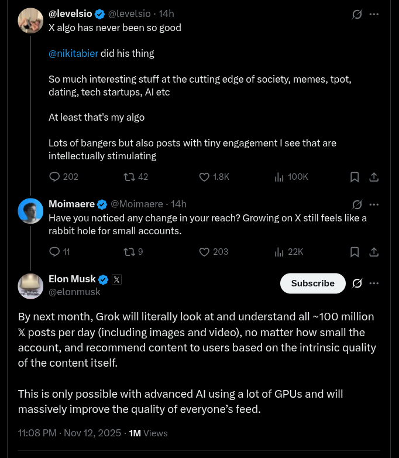399x458 pixels.
Task: Open more options on levelsio's post
Action: [374, 14]
